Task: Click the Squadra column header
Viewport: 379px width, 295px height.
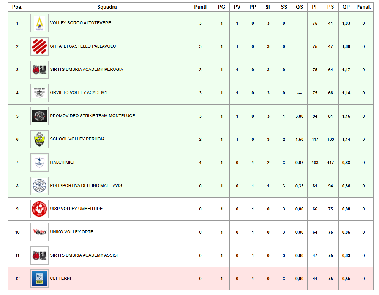Action: (107, 7)
